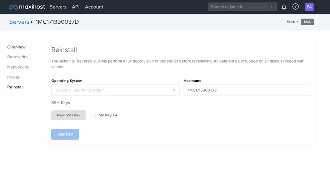The image size is (330, 181).
Task: Switch to the Bandwidth sidebar tab
Action: coord(17,57)
